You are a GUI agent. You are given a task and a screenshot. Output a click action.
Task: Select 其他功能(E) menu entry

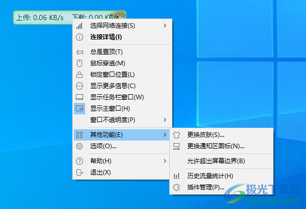click(x=121, y=135)
